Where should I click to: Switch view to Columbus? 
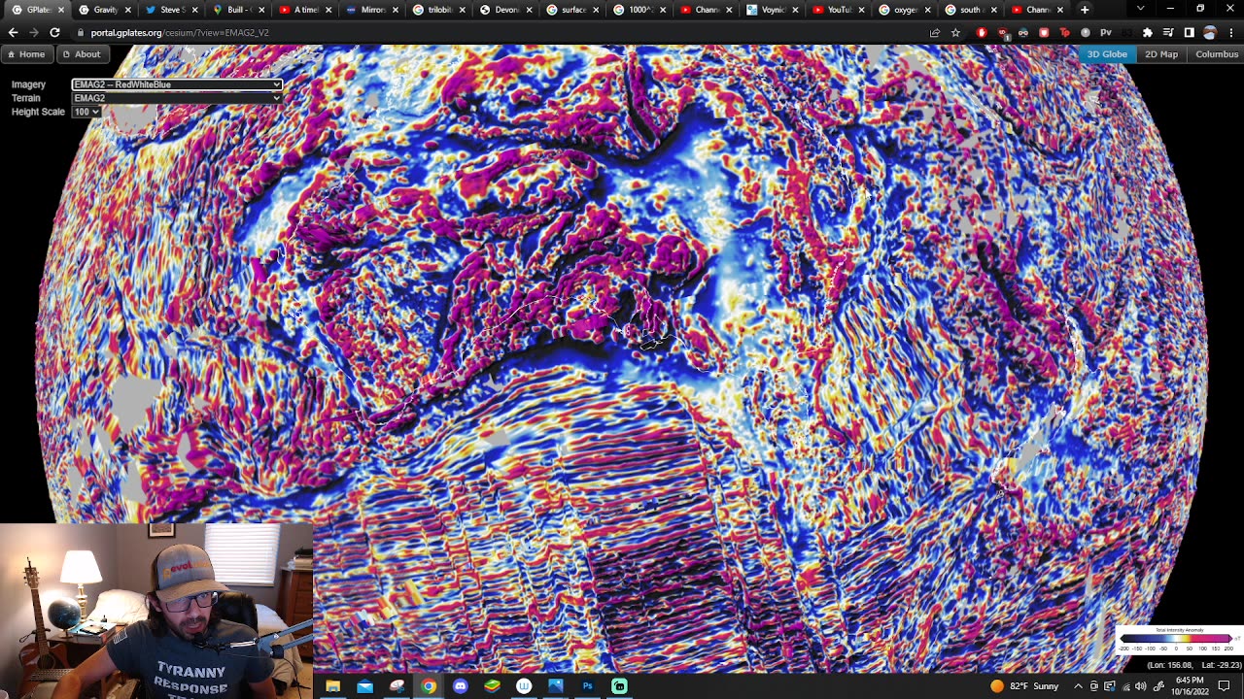click(1217, 54)
